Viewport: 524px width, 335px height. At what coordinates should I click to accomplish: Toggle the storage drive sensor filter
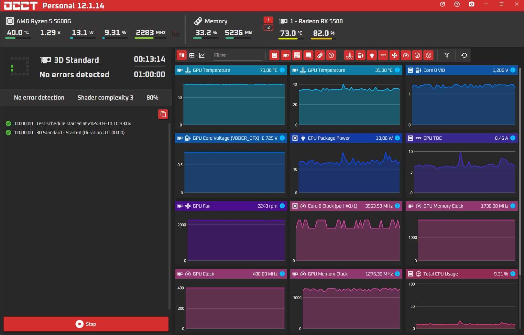click(309, 55)
